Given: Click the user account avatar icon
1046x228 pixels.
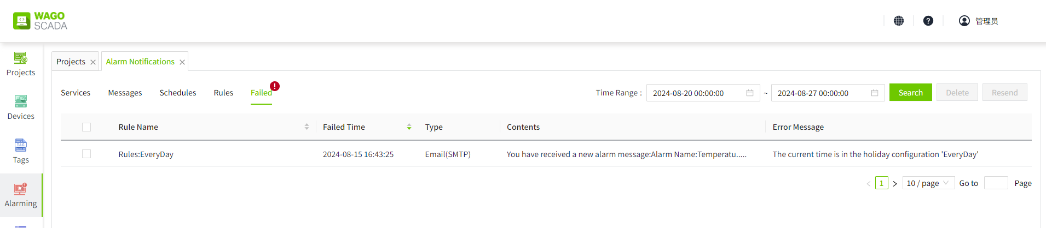Looking at the screenshot, I should [x=964, y=21].
